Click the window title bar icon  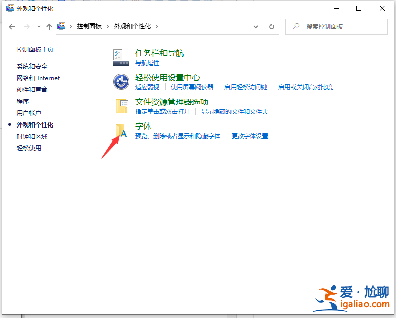[10, 8]
